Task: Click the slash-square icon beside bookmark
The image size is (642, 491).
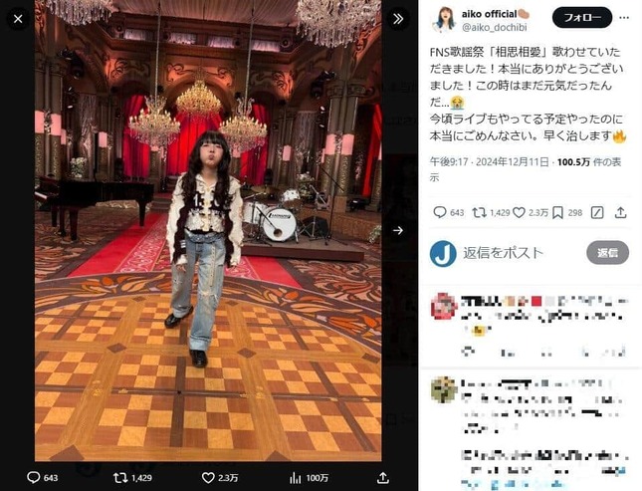Action: point(597,212)
